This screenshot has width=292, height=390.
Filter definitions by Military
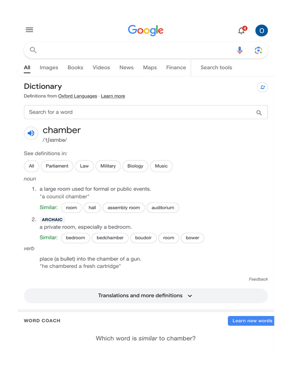(x=108, y=166)
